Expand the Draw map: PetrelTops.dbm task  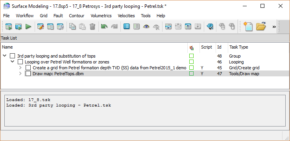(20, 74)
